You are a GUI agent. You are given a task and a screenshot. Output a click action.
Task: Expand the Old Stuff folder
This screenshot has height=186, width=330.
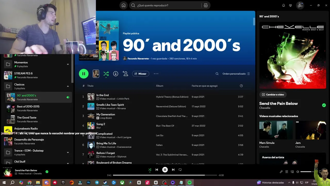coord(68,163)
